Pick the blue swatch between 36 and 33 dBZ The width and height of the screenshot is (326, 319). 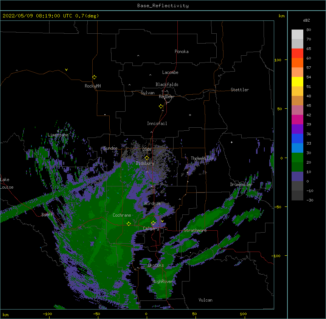tap(297, 138)
